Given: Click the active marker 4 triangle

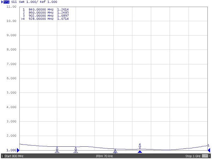Looking at the screenshot, I should pos(140,147).
